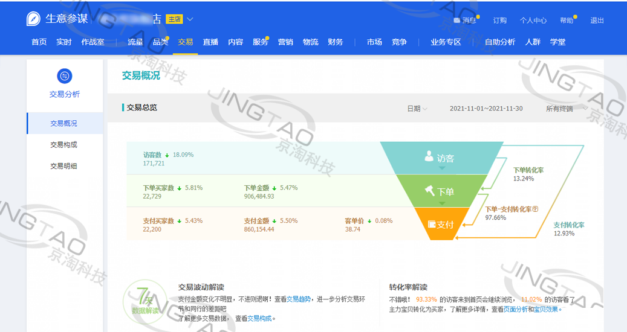Go to the 市场 navigation tab

tap(374, 42)
